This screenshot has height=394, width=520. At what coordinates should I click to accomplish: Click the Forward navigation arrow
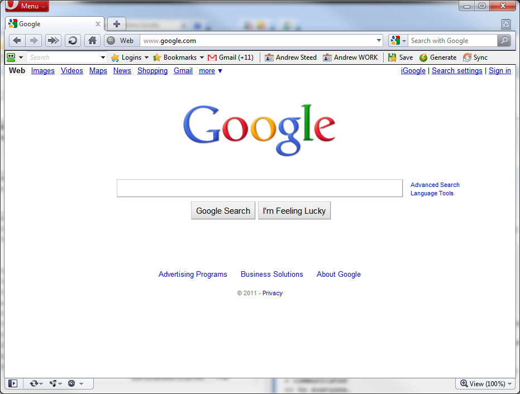tap(34, 40)
